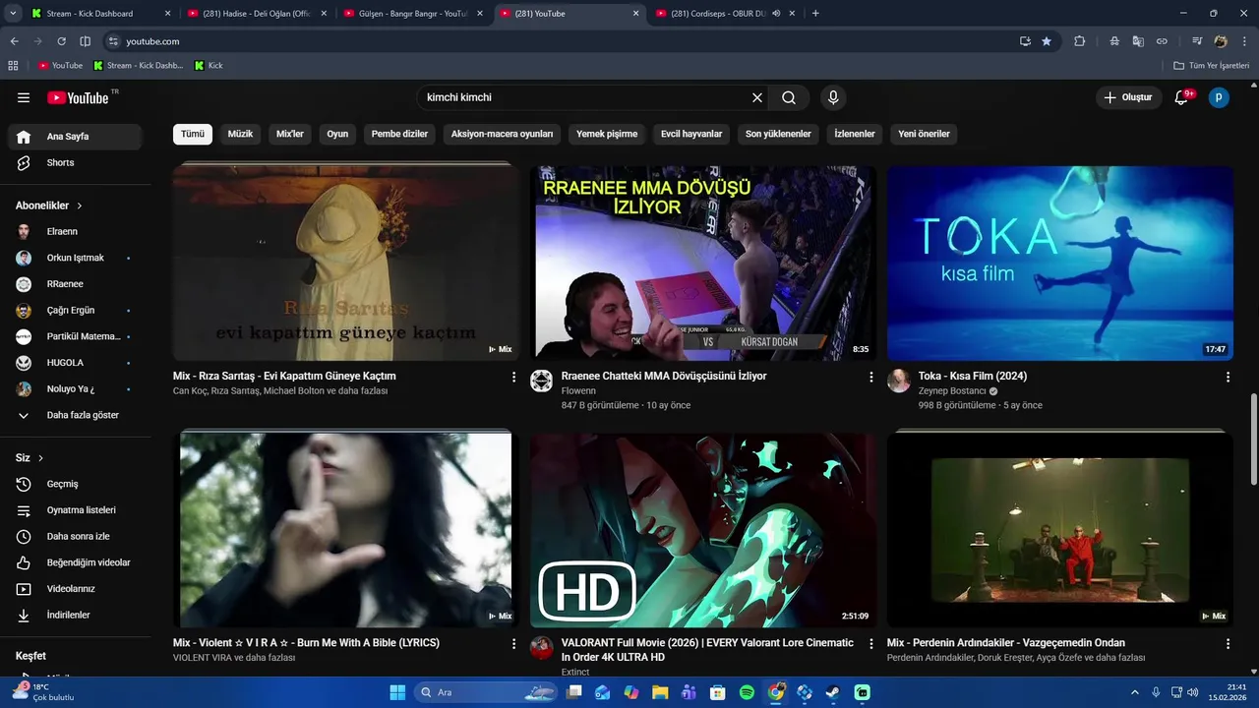Go to Ana Sayfa in sidebar
The width and height of the screenshot is (1259, 708).
tap(75, 137)
